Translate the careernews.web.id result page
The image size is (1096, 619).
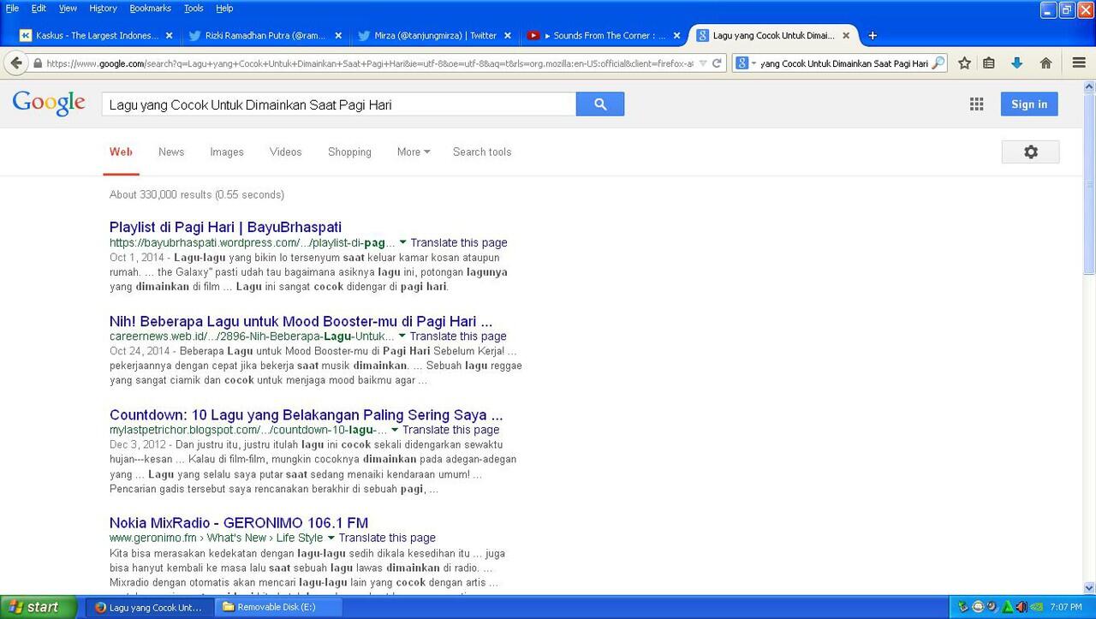pos(458,336)
